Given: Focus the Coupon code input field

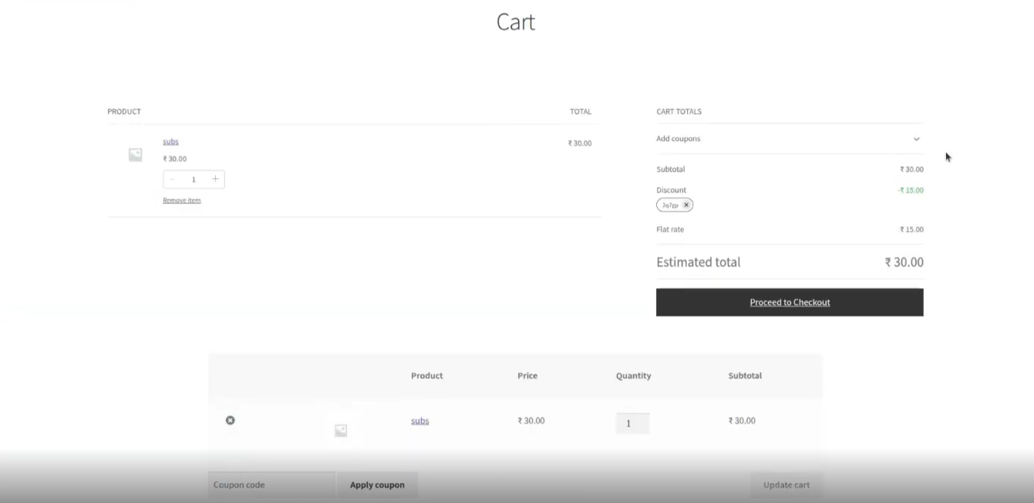Looking at the screenshot, I should click(x=270, y=485).
